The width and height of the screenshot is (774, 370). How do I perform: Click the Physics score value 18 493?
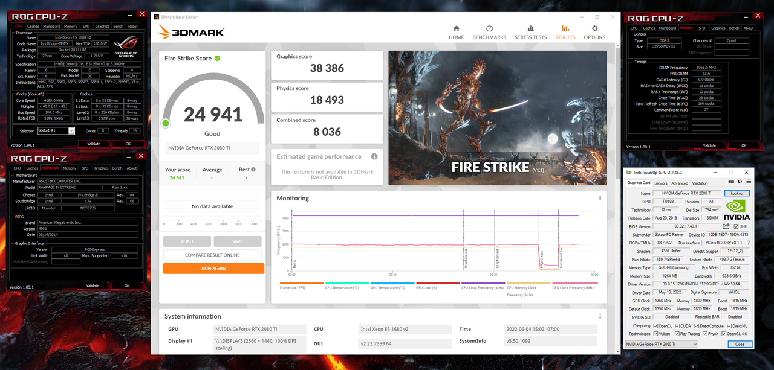pos(327,100)
